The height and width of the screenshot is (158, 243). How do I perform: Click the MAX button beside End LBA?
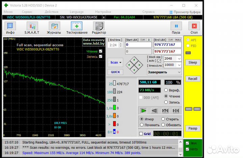tap(178, 40)
